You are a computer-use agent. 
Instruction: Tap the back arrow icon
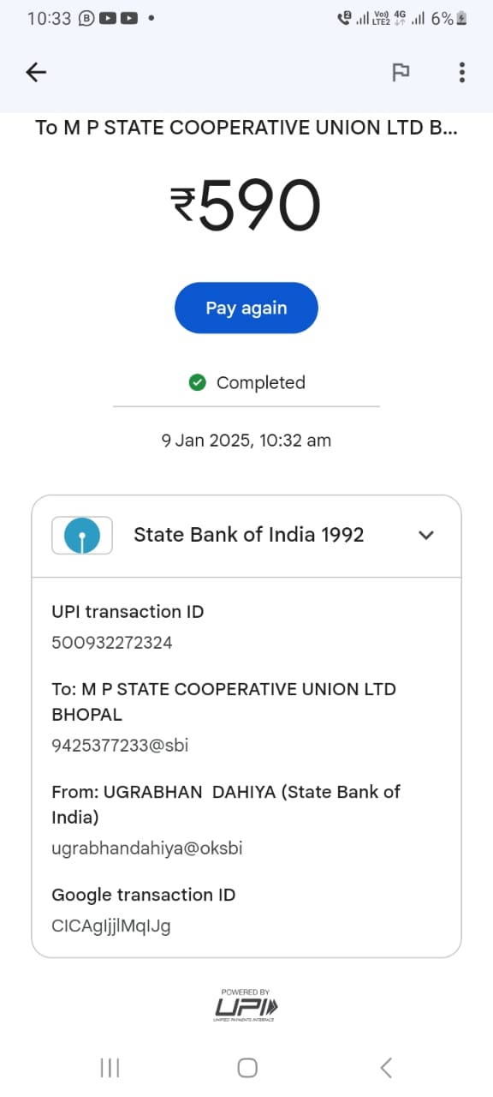(36, 73)
